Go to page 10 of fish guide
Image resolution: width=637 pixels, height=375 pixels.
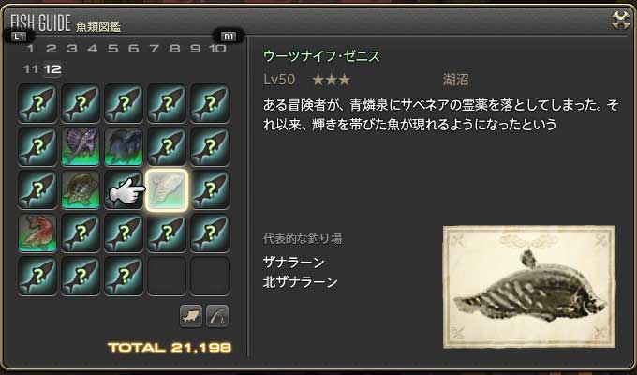coord(217,49)
